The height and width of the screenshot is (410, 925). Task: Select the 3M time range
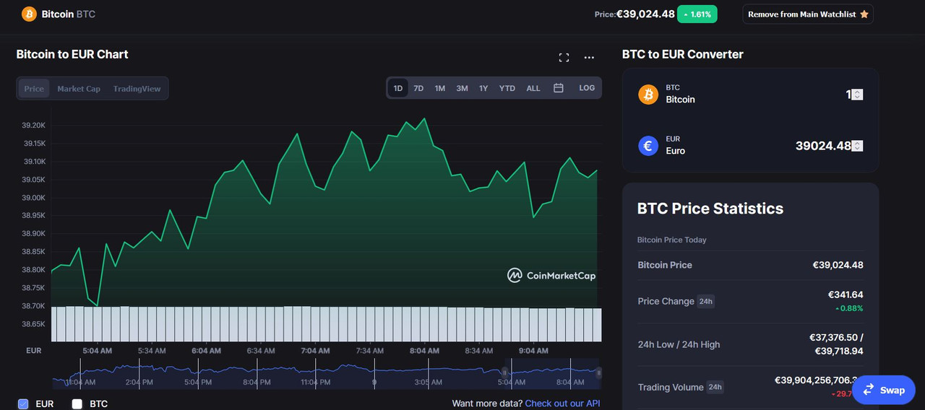462,88
